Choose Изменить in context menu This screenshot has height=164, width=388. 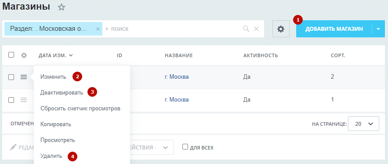(x=53, y=77)
